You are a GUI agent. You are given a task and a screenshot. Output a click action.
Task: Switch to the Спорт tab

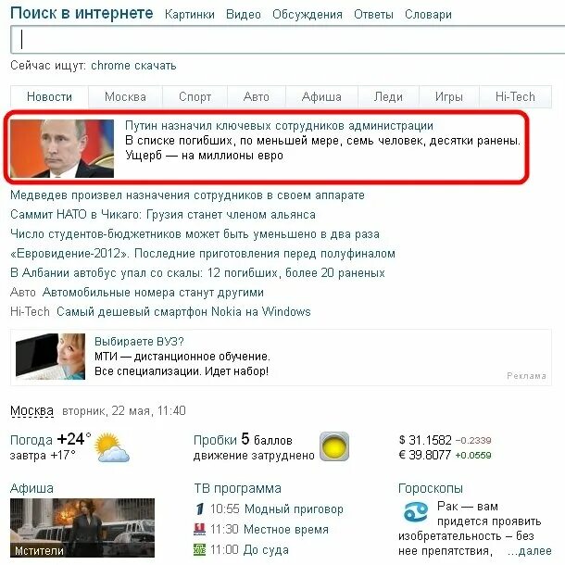[195, 97]
